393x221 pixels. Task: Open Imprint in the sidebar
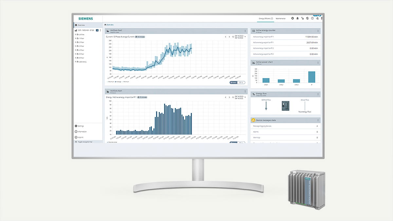[x=79, y=137]
